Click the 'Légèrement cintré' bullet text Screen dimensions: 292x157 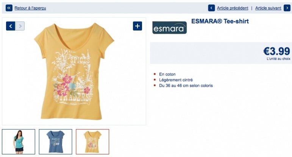click(176, 80)
